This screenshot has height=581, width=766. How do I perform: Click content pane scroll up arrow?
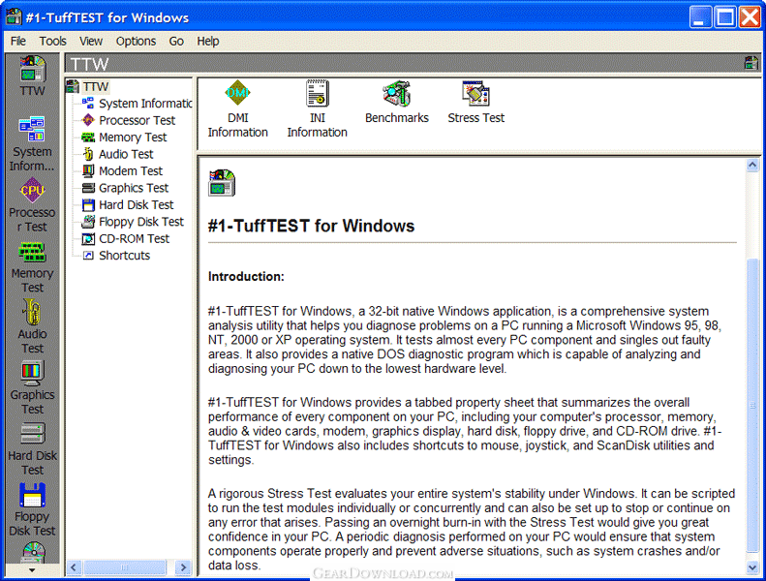click(x=752, y=166)
